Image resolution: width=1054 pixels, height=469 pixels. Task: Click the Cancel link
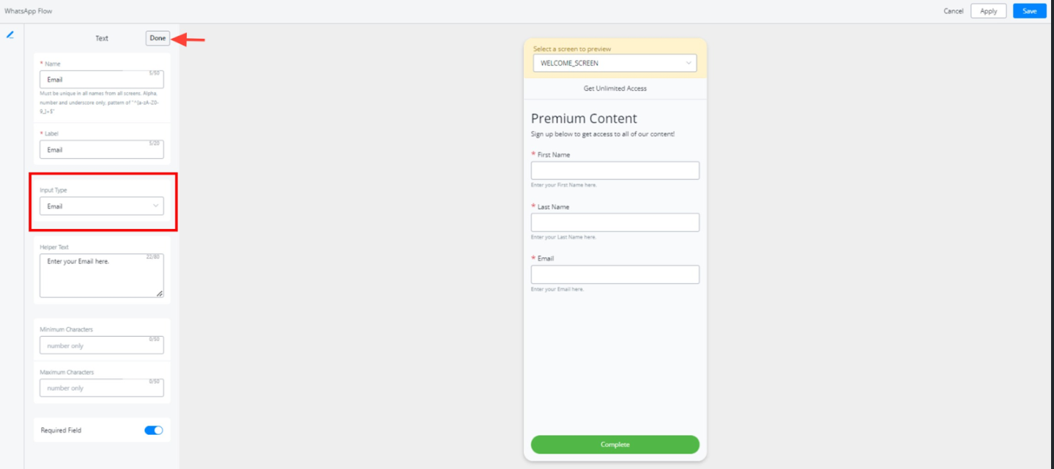click(953, 11)
